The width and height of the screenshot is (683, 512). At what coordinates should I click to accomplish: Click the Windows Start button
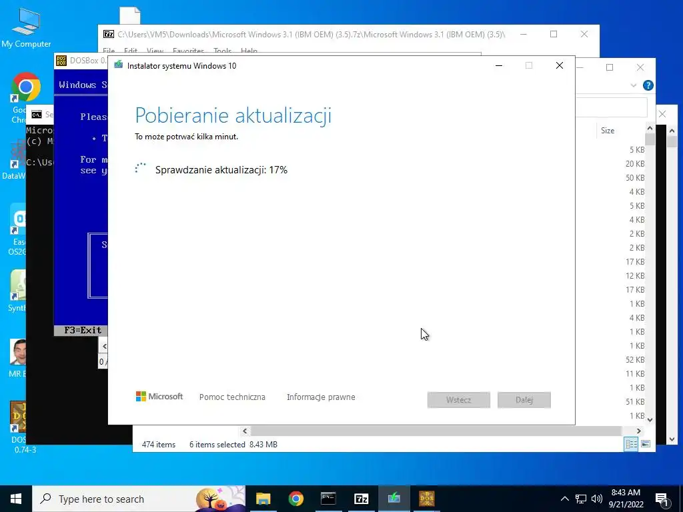pyautogui.click(x=16, y=499)
